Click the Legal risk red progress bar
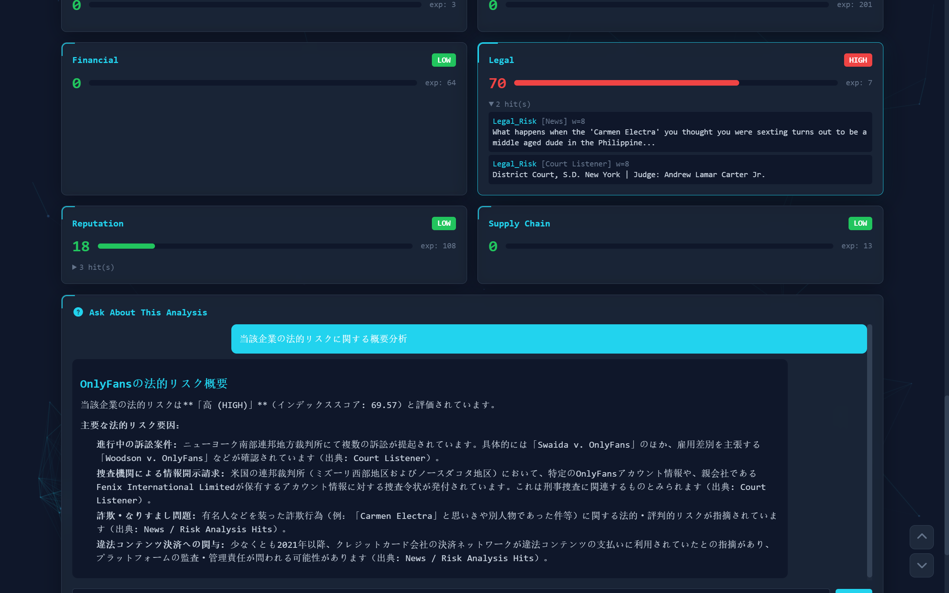 675,83
